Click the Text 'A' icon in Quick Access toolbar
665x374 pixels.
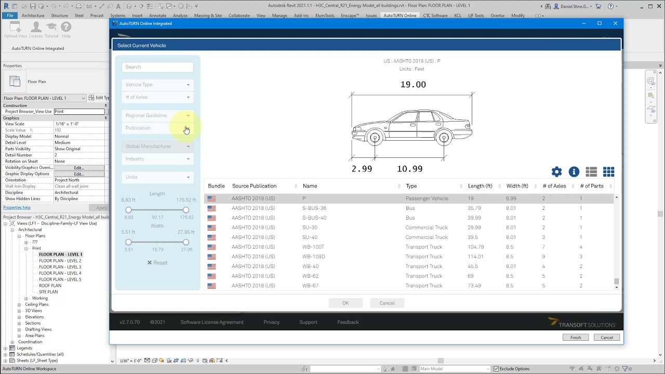119,6
